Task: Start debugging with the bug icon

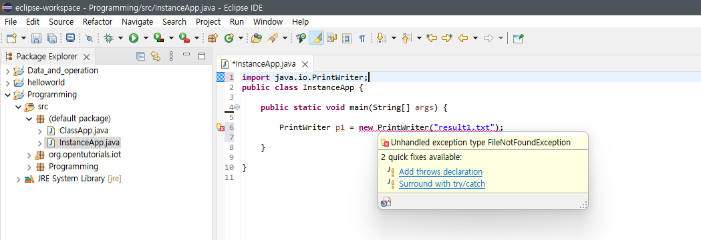Action: coord(109,39)
